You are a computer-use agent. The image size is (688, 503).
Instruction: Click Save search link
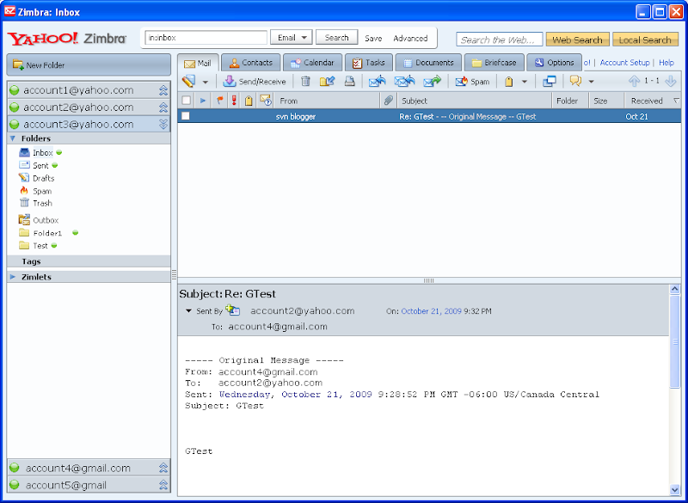pos(373,39)
